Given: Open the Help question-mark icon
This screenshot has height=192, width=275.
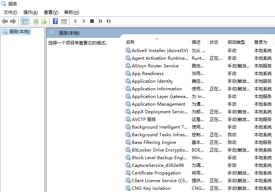Looking at the screenshot, I should (x=56, y=21).
